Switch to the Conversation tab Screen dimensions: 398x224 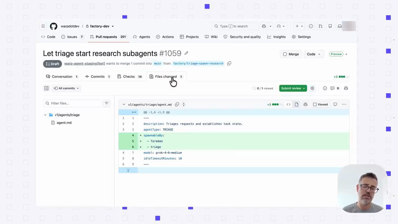[62, 77]
